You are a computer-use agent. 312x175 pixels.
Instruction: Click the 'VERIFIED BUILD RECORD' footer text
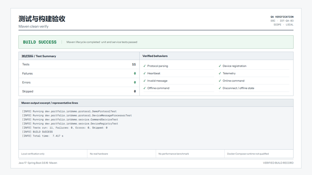tap(278, 163)
